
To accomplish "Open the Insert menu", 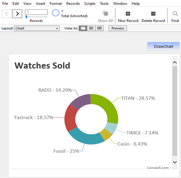I will point(40,4).
